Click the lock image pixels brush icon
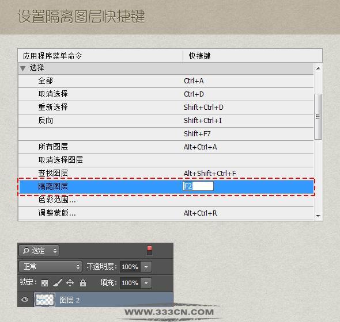The height and width of the screenshot is (322, 340). (x=58, y=283)
